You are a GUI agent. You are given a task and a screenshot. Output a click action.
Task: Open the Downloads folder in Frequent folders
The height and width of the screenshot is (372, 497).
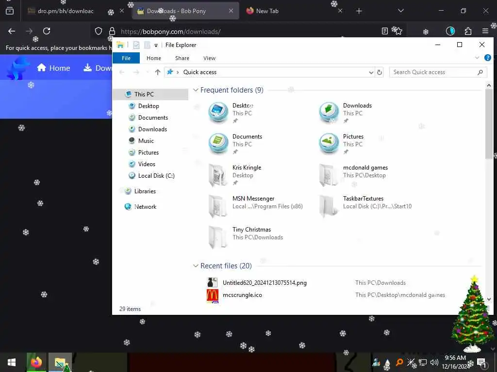(346, 112)
